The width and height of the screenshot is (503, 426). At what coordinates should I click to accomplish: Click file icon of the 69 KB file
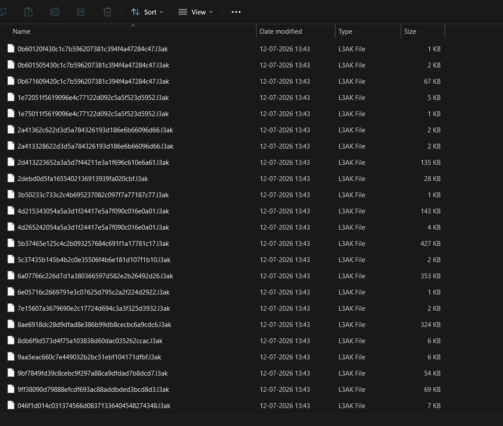(x=11, y=389)
